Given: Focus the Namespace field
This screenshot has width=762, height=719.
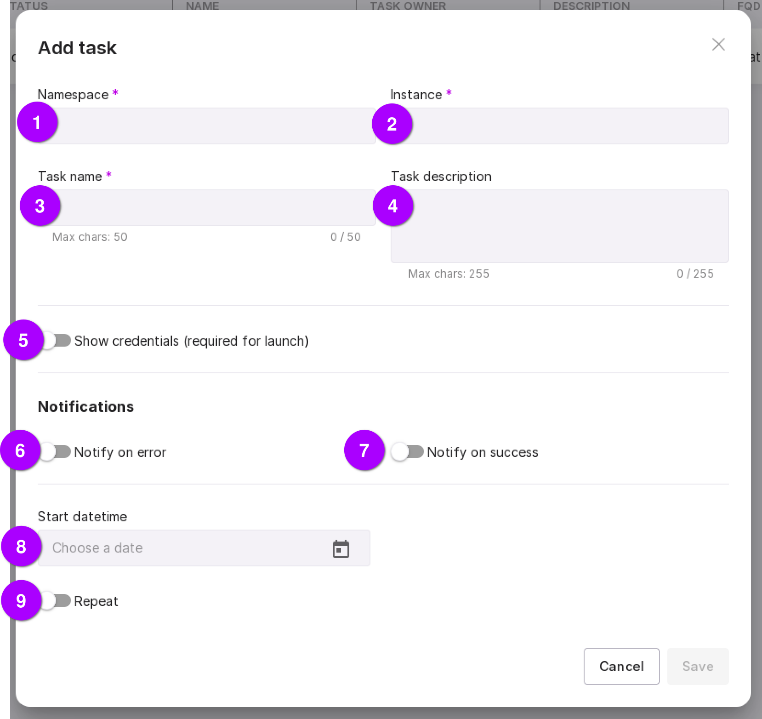Looking at the screenshot, I should click(x=216, y=126).
